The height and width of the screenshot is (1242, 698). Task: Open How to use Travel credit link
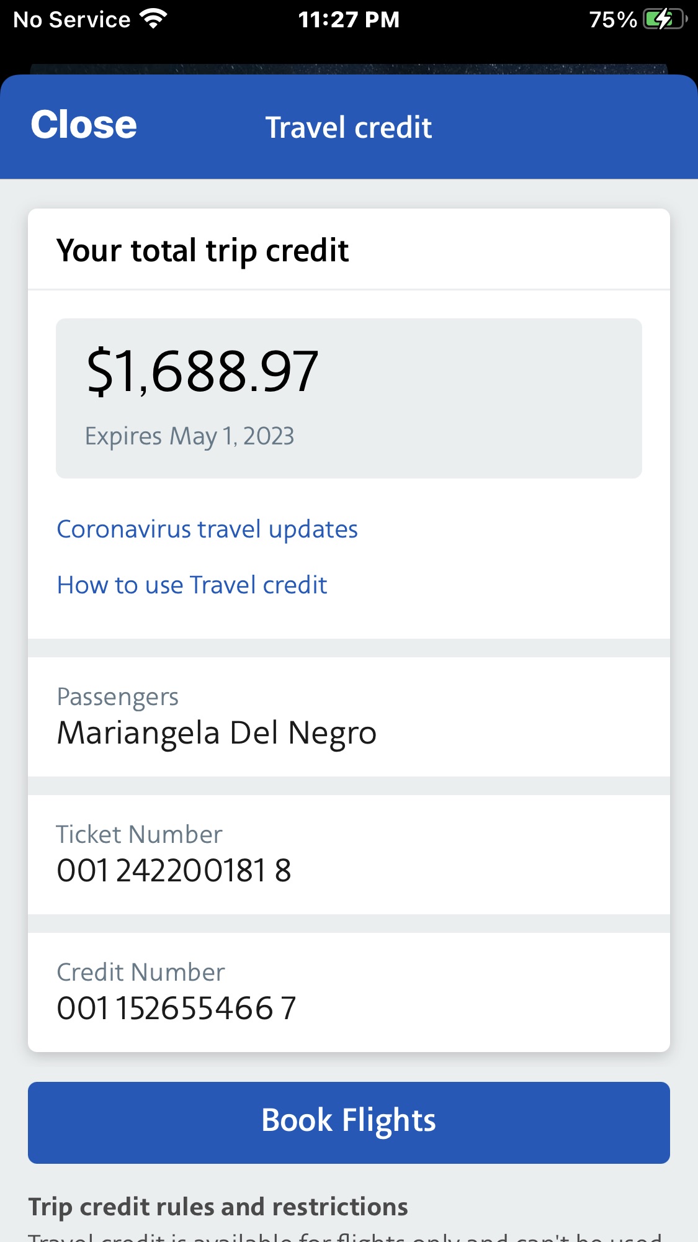(x=192, y=585)
